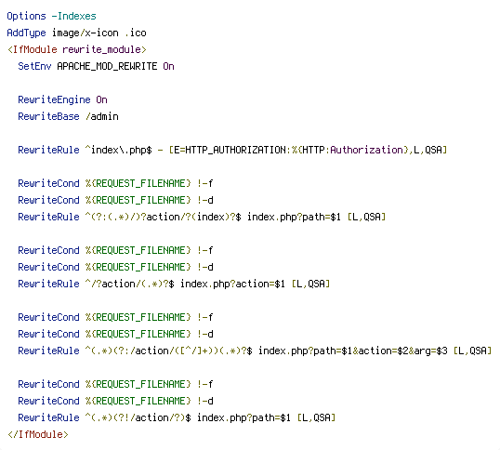Click the AddType directive keyword
500x450 pixels.
26,33
